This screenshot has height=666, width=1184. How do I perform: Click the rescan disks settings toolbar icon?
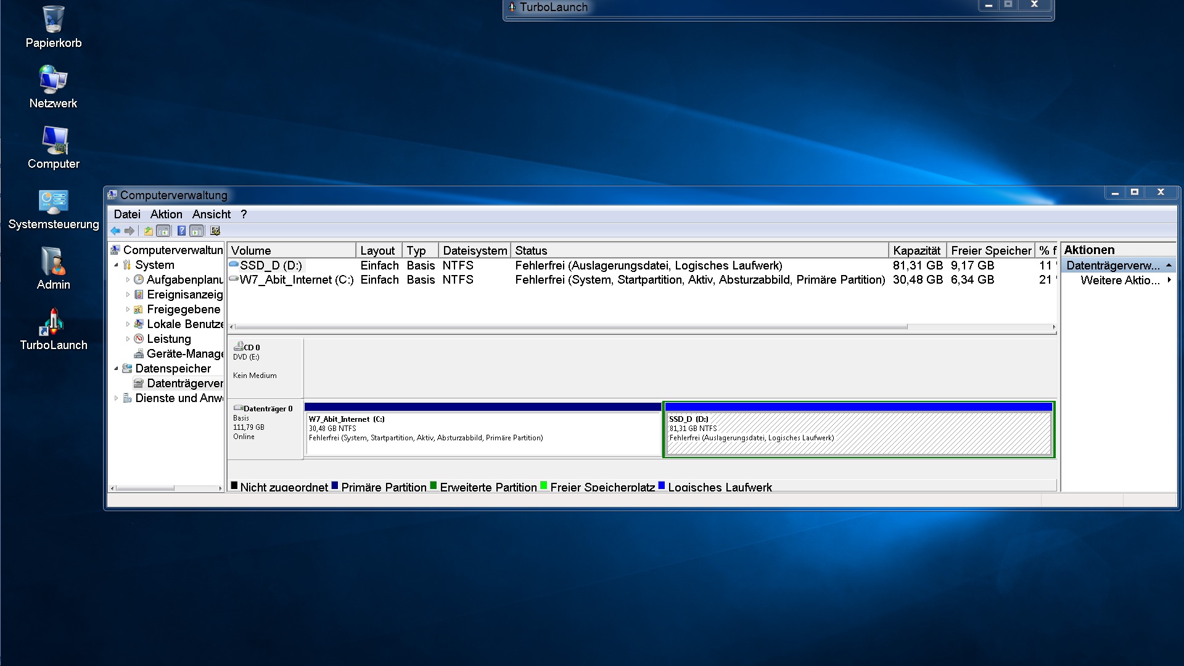[215, 231]
